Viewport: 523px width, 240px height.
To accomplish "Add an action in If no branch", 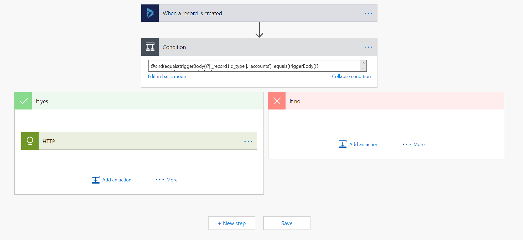I will [x=364, y=144].
